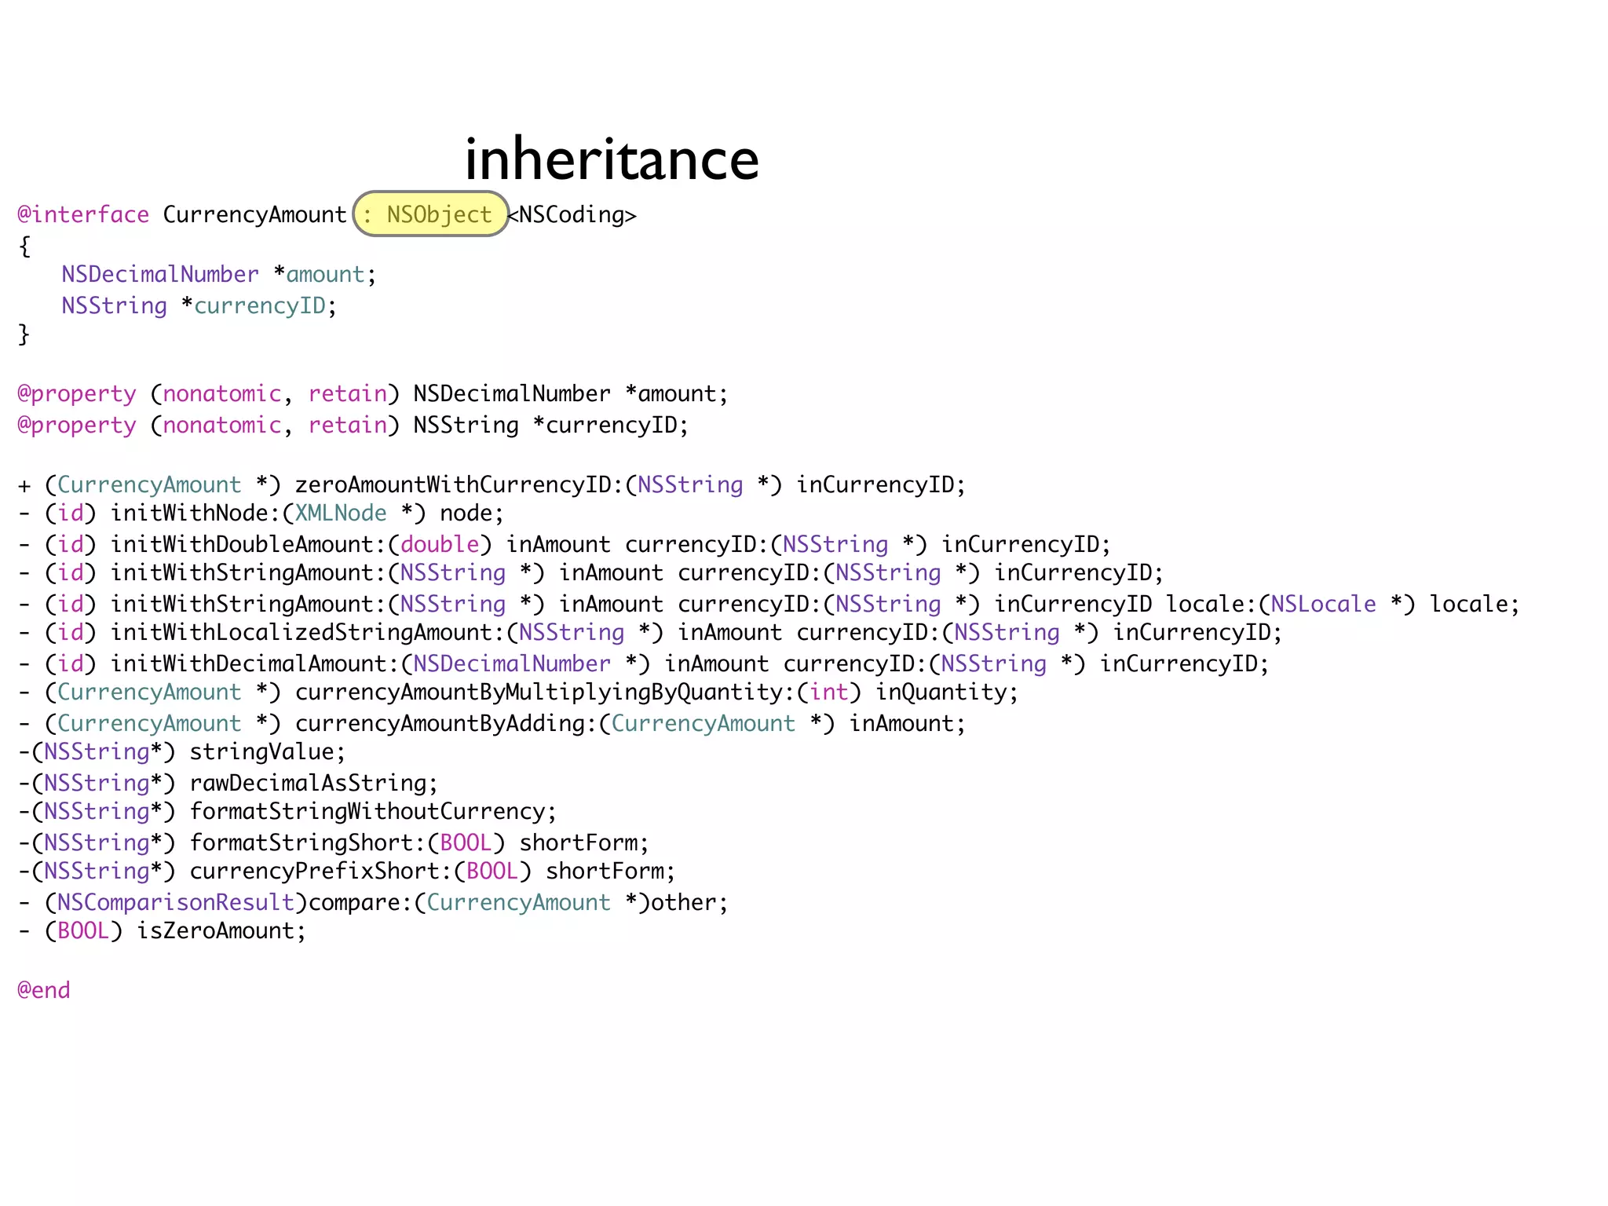Click the 'initWithNode:' method line
The image size is (1608, 1206).
click(x=261, y=513)
